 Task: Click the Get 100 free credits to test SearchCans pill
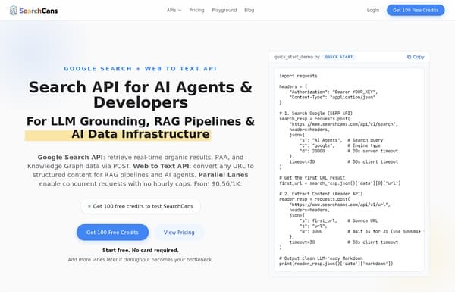click(x=140, y=206)
